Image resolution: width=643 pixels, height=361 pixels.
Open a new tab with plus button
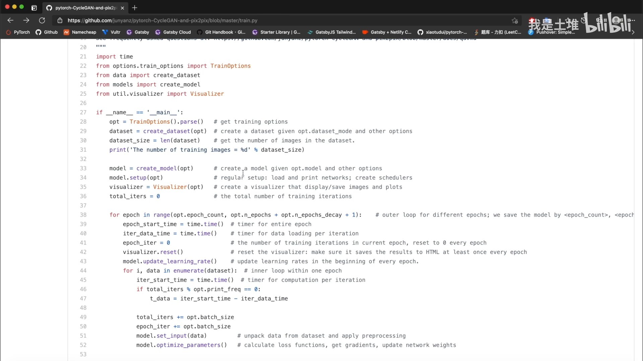(135, 8)
